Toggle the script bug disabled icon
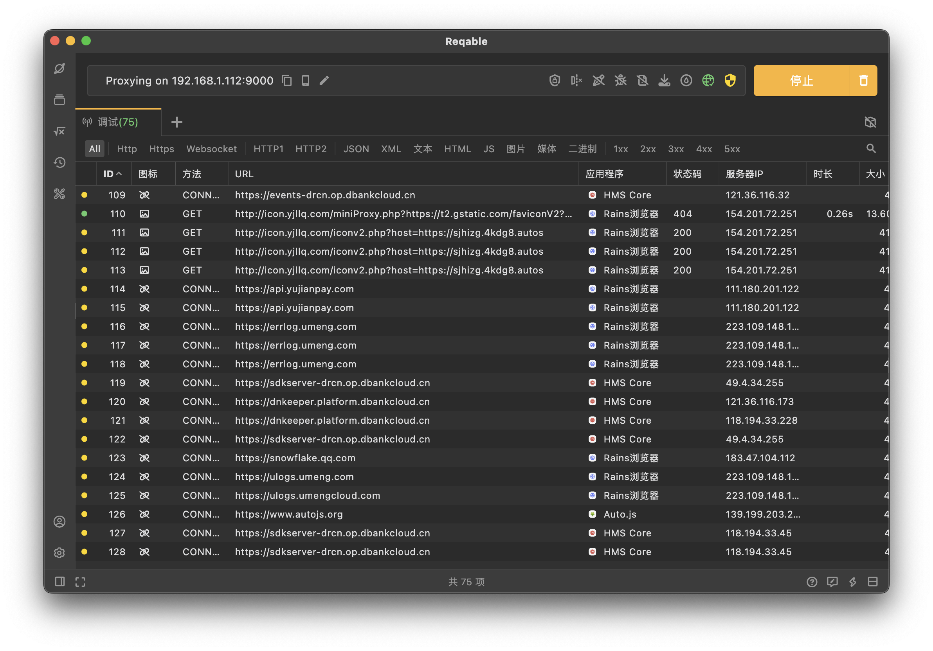The image size is (933, 651). click(621, 81)
